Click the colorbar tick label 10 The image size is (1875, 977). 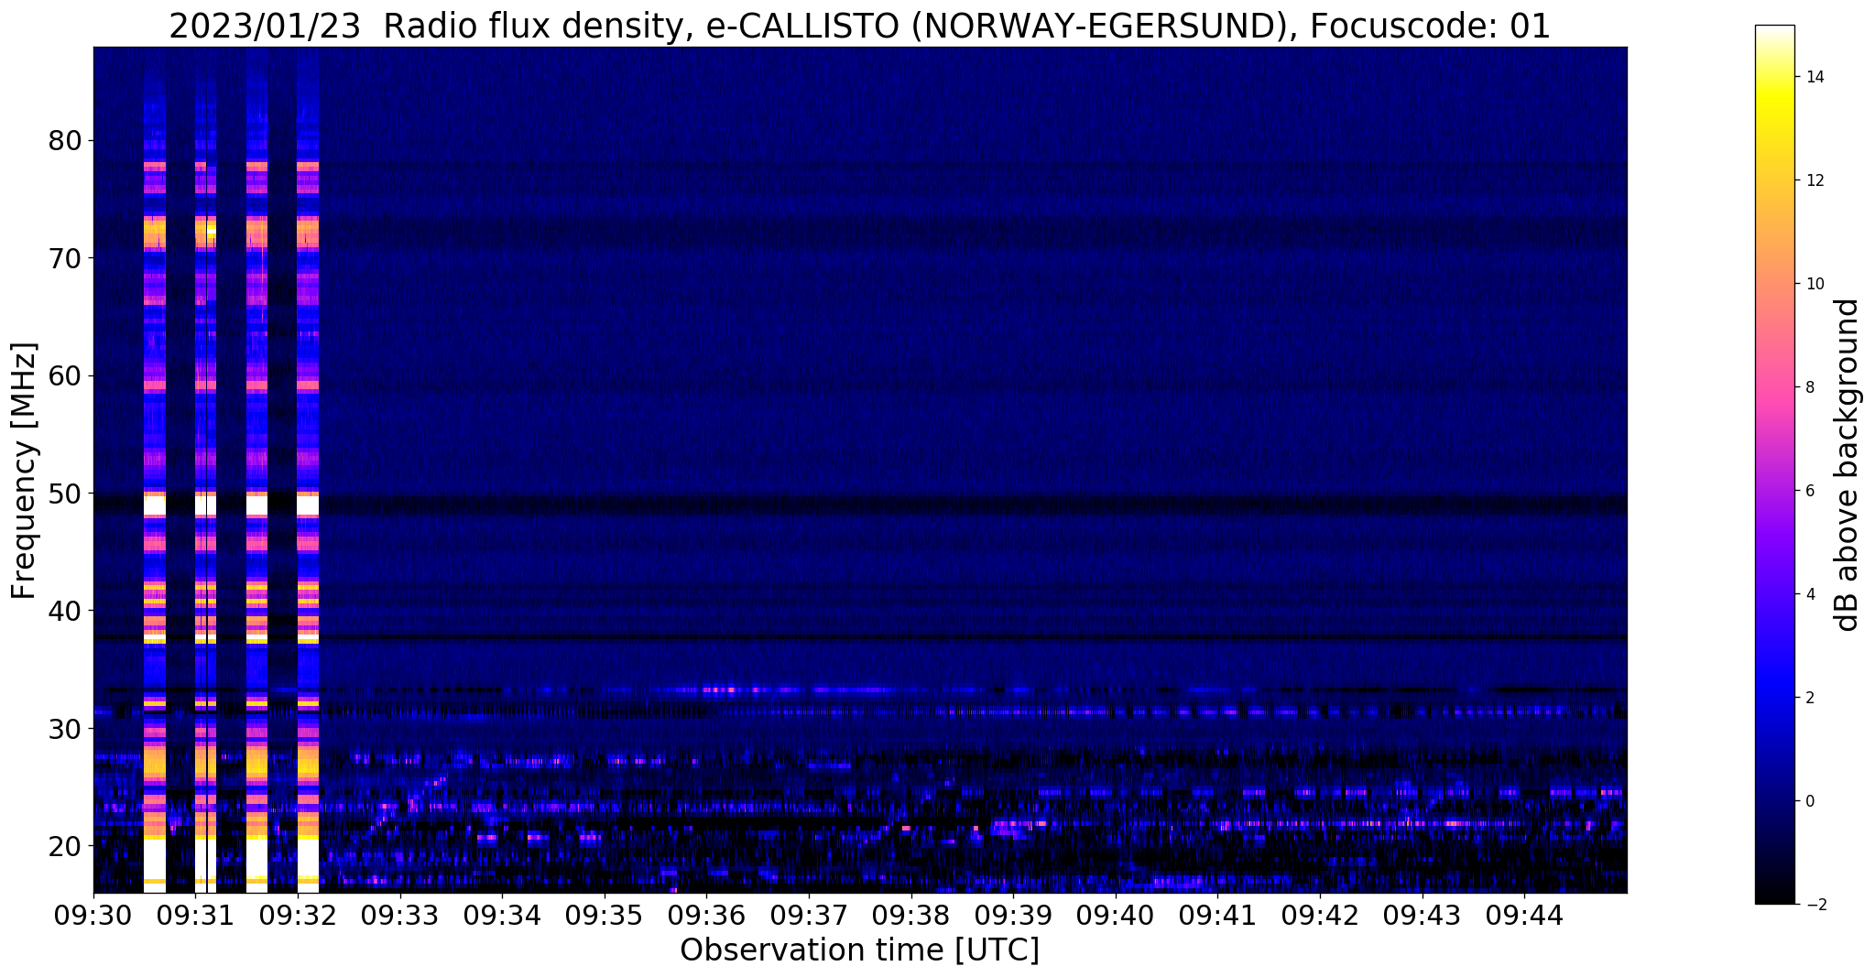1814,284
